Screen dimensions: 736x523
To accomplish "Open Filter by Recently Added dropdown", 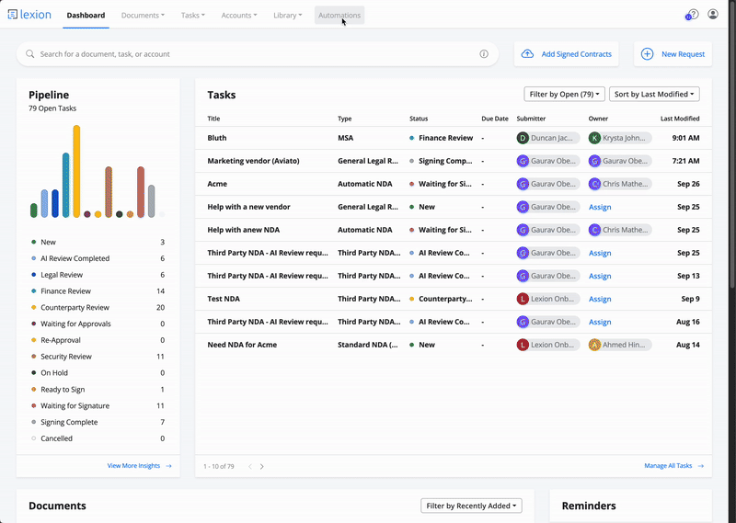I will 471,506.
